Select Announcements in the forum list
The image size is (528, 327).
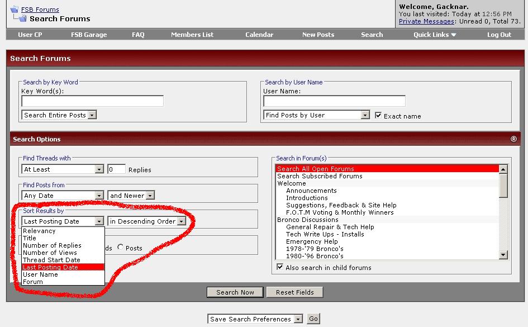pyautogui.click(x=387, y=191)
